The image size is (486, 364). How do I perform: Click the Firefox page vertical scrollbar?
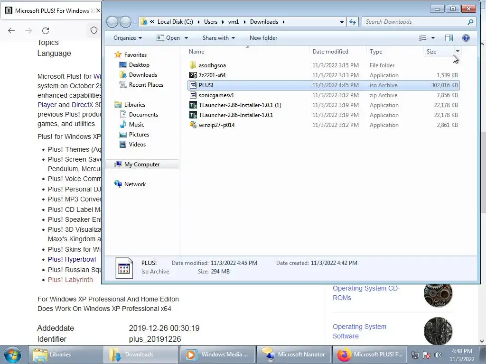[x=483, y=173]
